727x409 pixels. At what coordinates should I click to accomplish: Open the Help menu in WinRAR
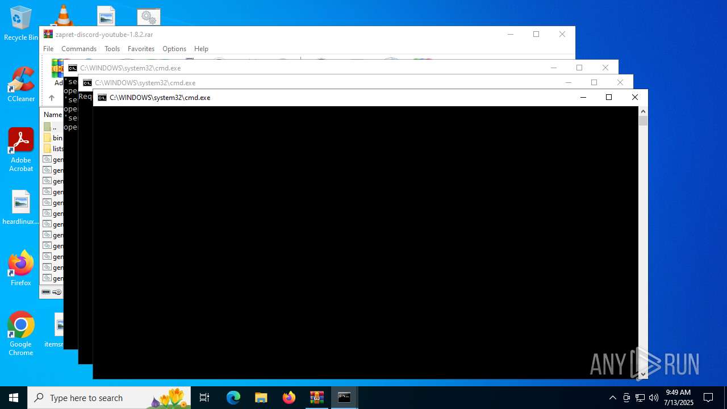[x=201, y=49]
